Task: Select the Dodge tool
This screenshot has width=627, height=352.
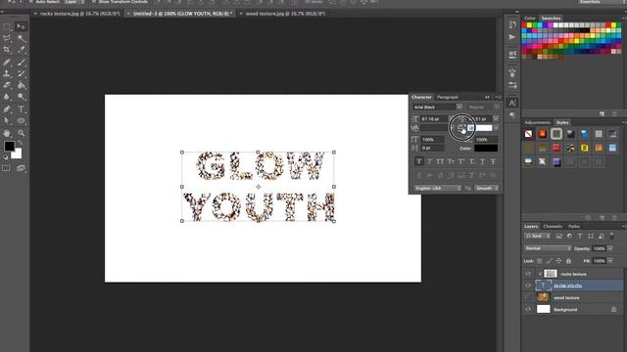Action: click(22, 97)
